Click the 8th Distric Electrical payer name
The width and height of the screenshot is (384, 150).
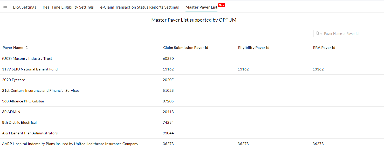19,122
